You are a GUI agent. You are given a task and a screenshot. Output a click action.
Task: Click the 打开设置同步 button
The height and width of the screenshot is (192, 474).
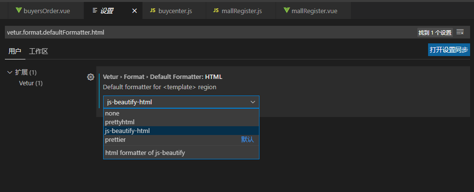coord(449,50)
